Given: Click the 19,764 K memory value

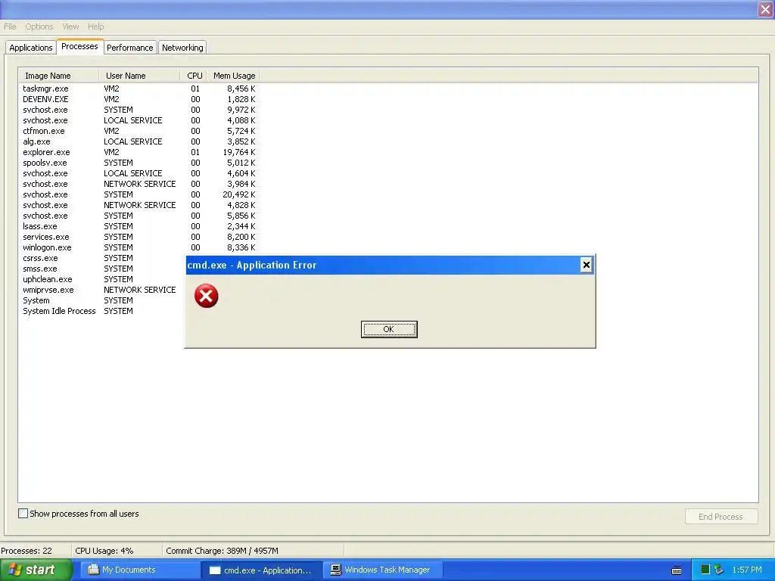Looking at the screenshot, I should pyautogui.click(x=238, y=152).
